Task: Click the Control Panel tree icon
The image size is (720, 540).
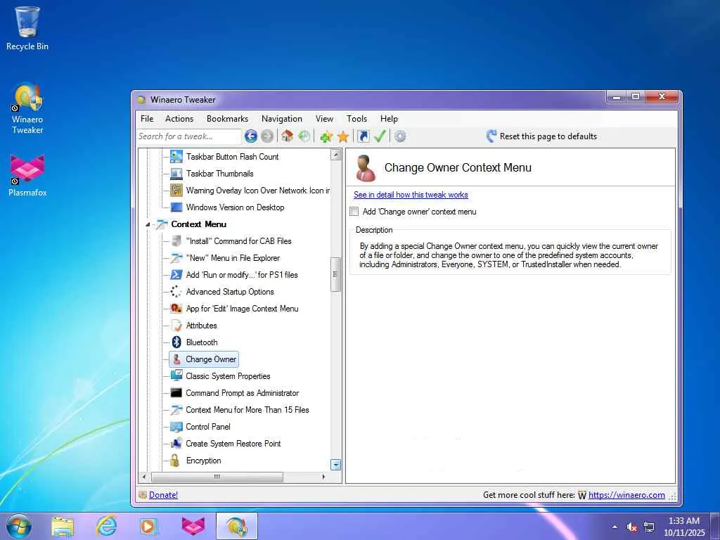Action: 176,427
